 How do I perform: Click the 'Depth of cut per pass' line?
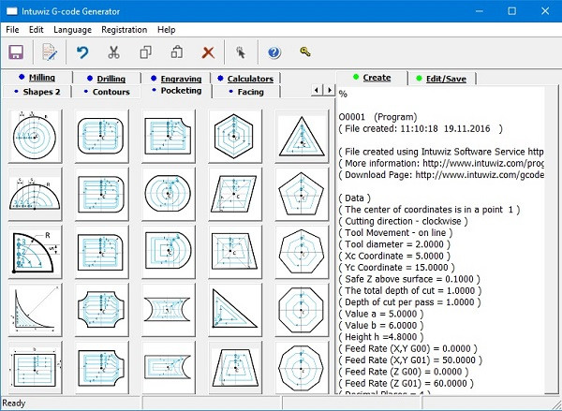point(409,302)
